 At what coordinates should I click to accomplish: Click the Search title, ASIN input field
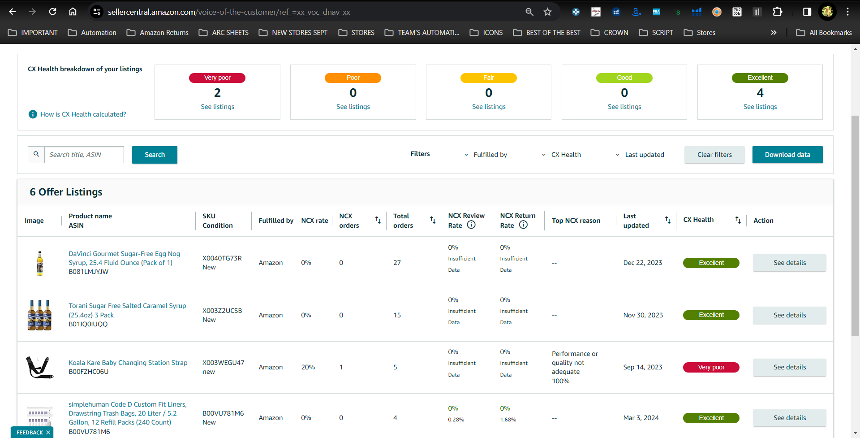[x=84, y=155]
